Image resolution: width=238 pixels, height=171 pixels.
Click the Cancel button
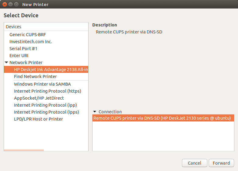[x=194, y=163]
